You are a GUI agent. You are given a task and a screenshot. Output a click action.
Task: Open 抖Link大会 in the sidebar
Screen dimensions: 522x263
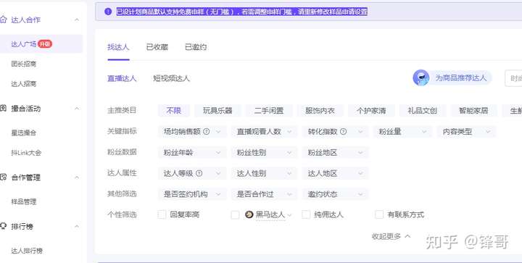[x=26, y=153]
